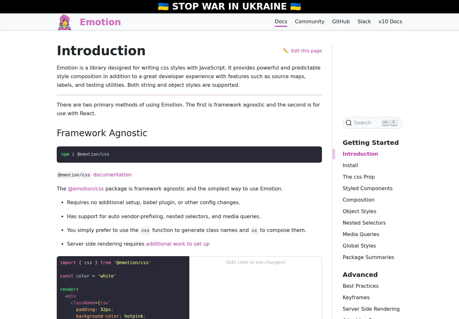Screen dimensions: 459x319
Task: Click the Emotion site title text
Action: [100, 22]
